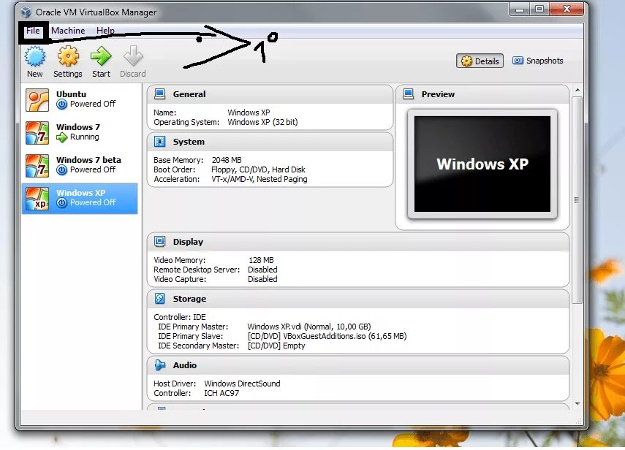
Task: Click the VT-x/AMD-V, Nested Paging value
Action: point(260,179)
